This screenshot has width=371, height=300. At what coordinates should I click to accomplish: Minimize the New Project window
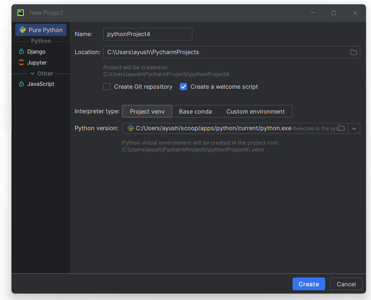coord(313,13)
